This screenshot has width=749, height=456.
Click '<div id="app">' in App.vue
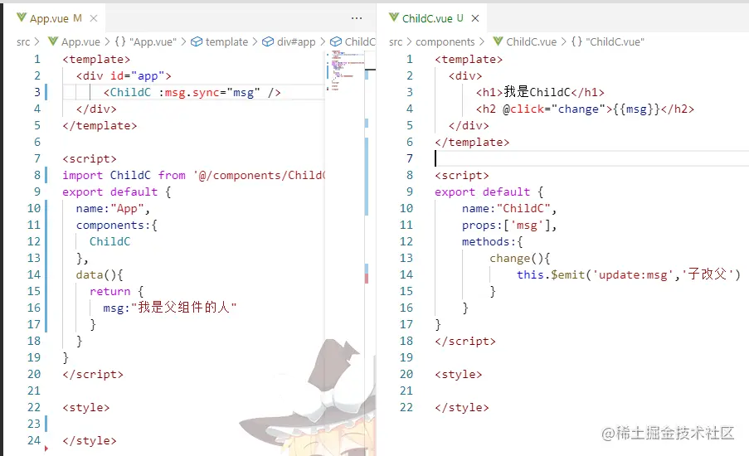click(x=124, y=76)
